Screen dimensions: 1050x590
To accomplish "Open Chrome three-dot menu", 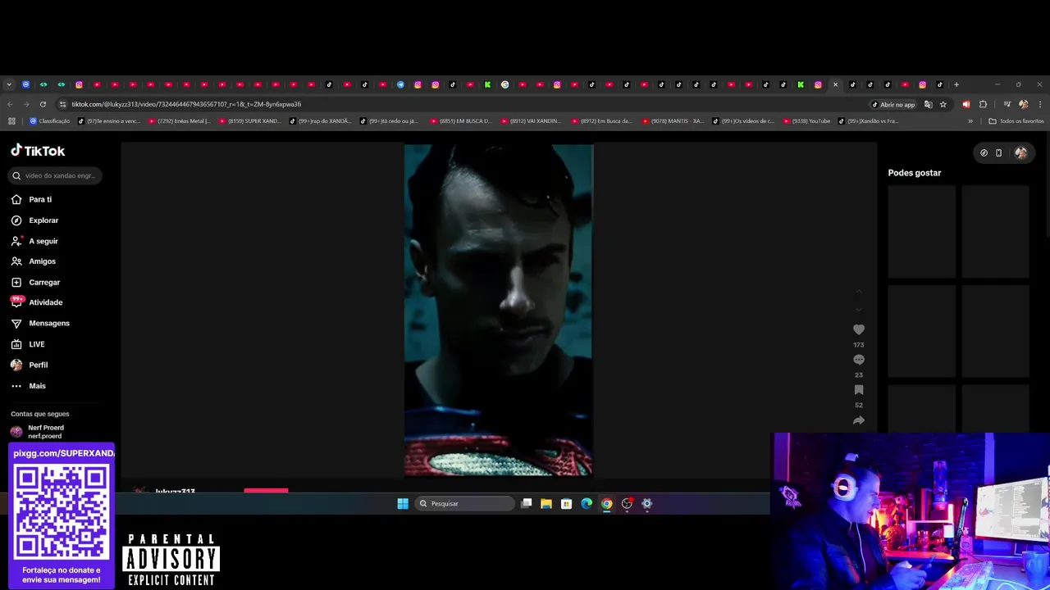I will click(x=1040, y=104).
